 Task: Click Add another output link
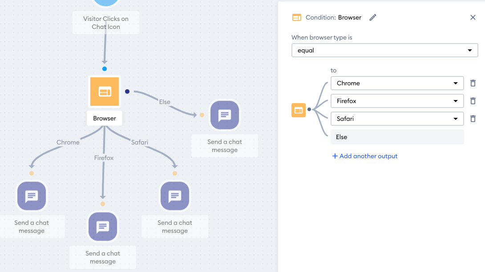pyautogui.click(x=365, y=156)
